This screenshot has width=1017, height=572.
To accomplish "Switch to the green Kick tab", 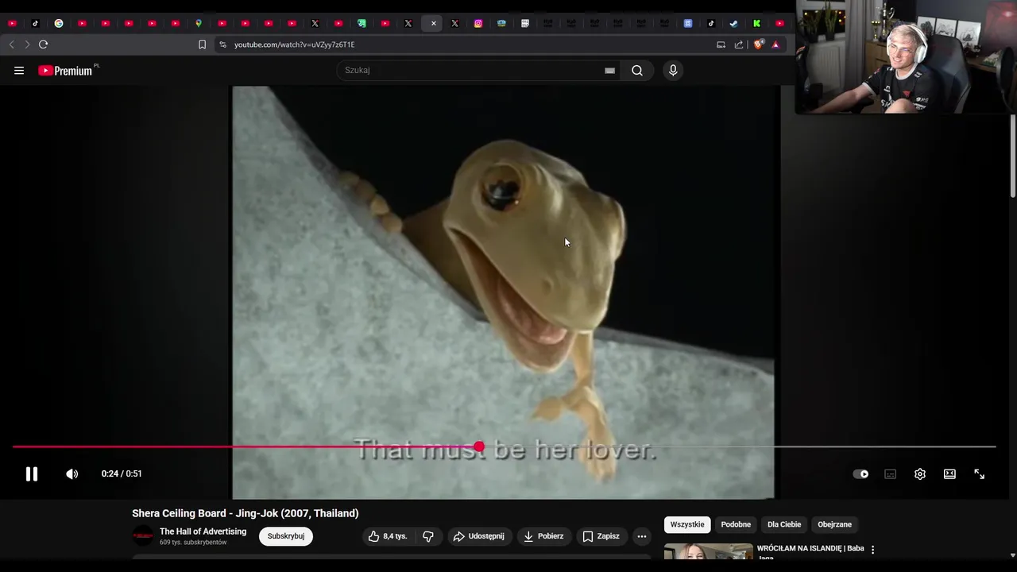I will (757, 24).
